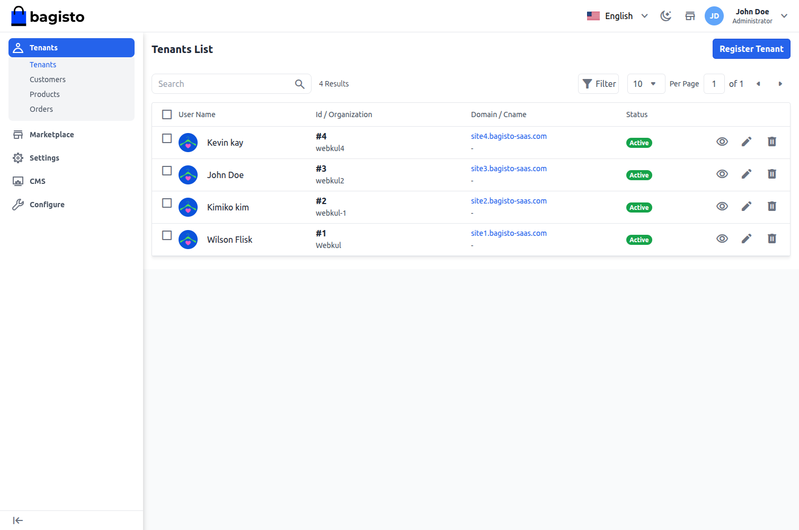View tenant Kevin kay with eye icon

click(722, 142)
